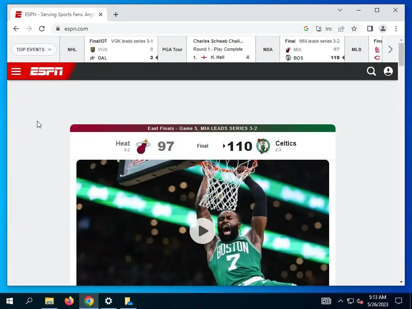Open the ESPN hamburger menu
Viewport: 412px width, 309px height.
(16, 71)
